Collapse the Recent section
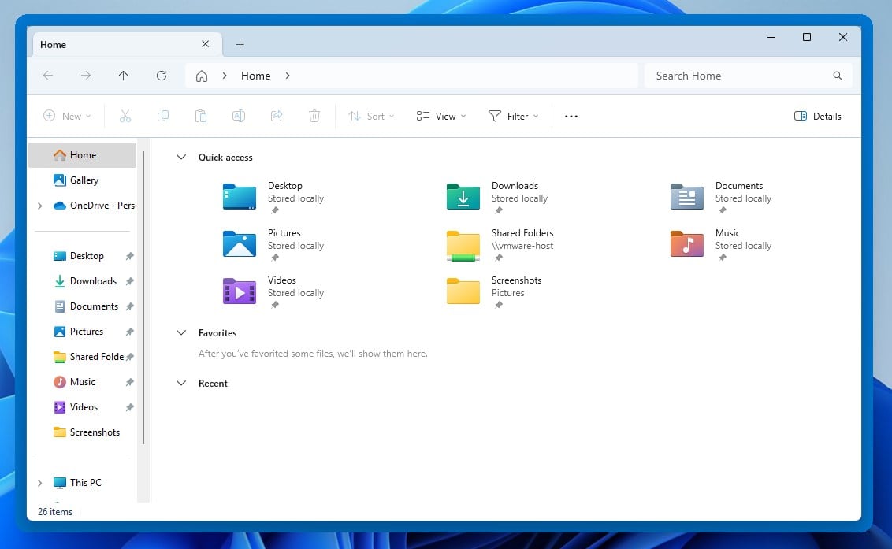 [181, 383]
